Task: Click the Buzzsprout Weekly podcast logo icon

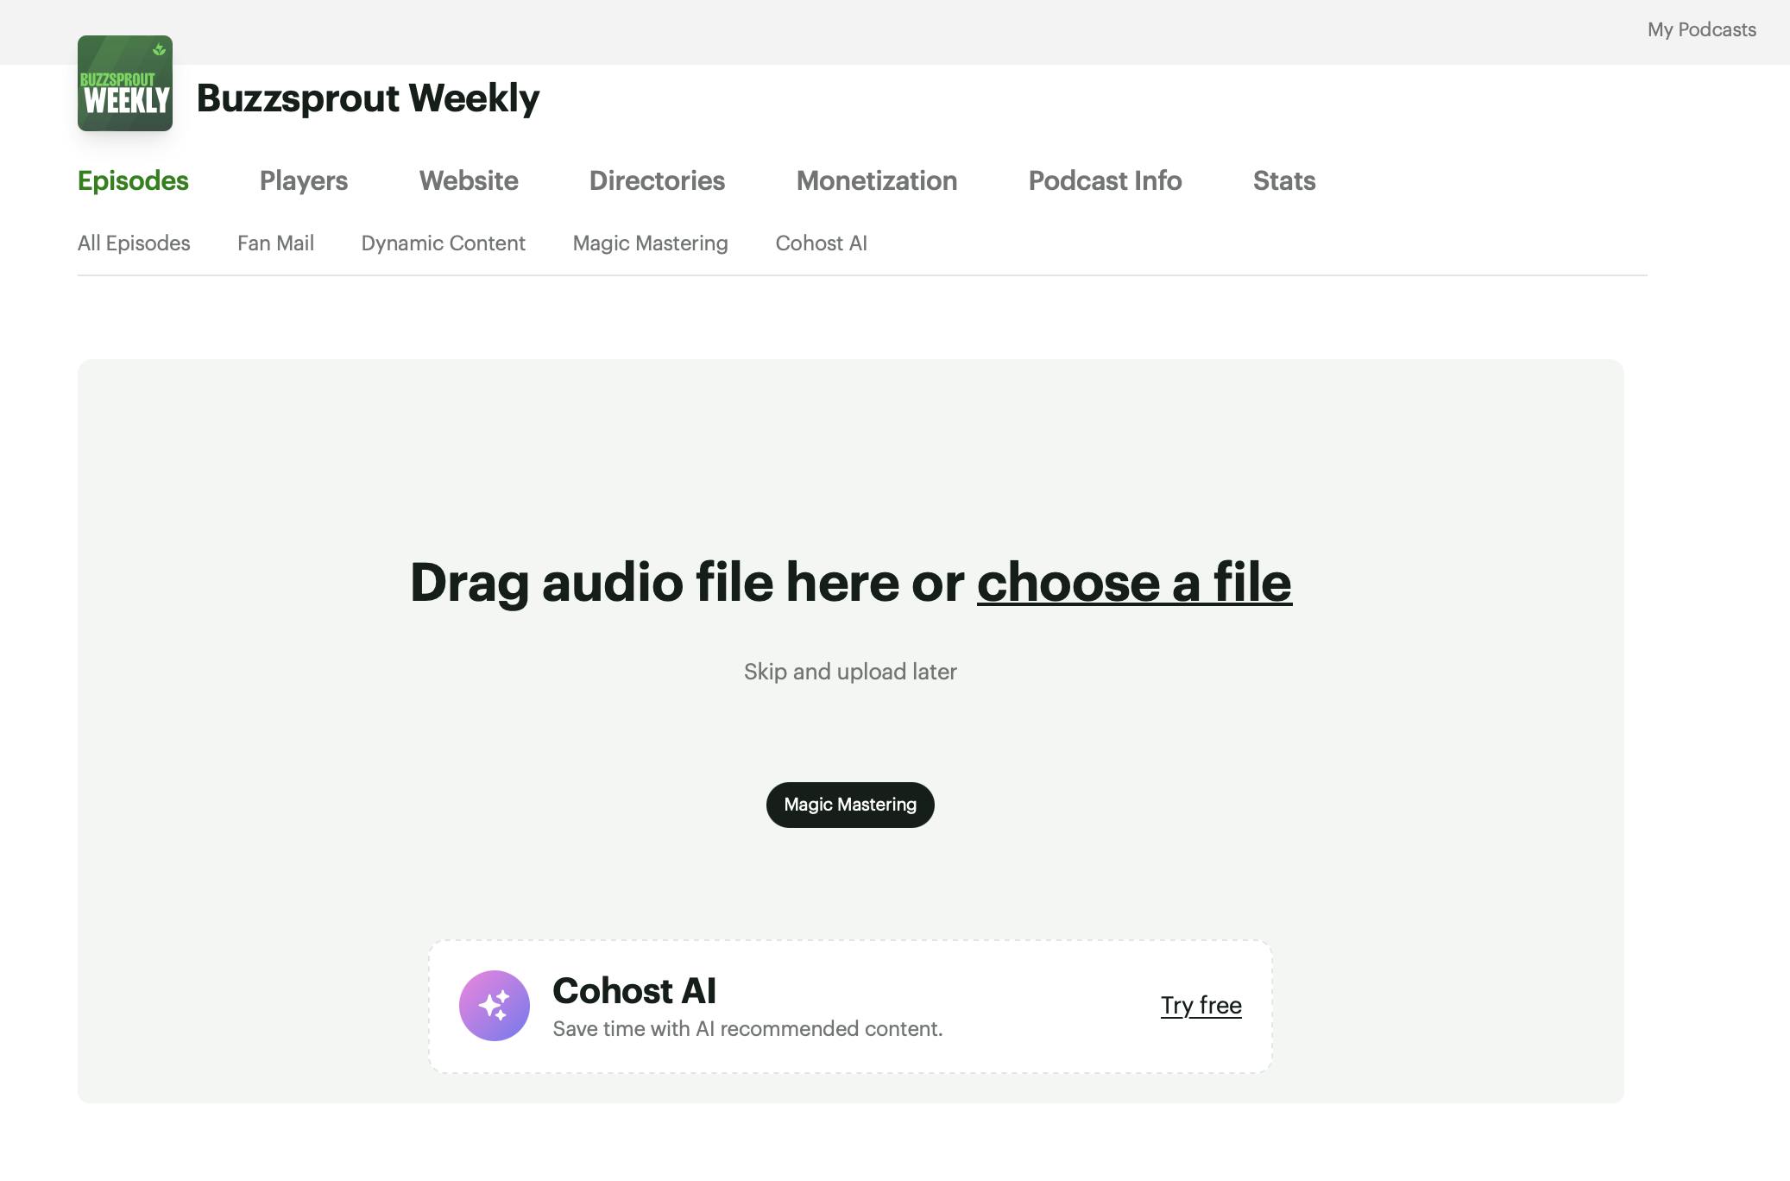Action: point(125,83)
